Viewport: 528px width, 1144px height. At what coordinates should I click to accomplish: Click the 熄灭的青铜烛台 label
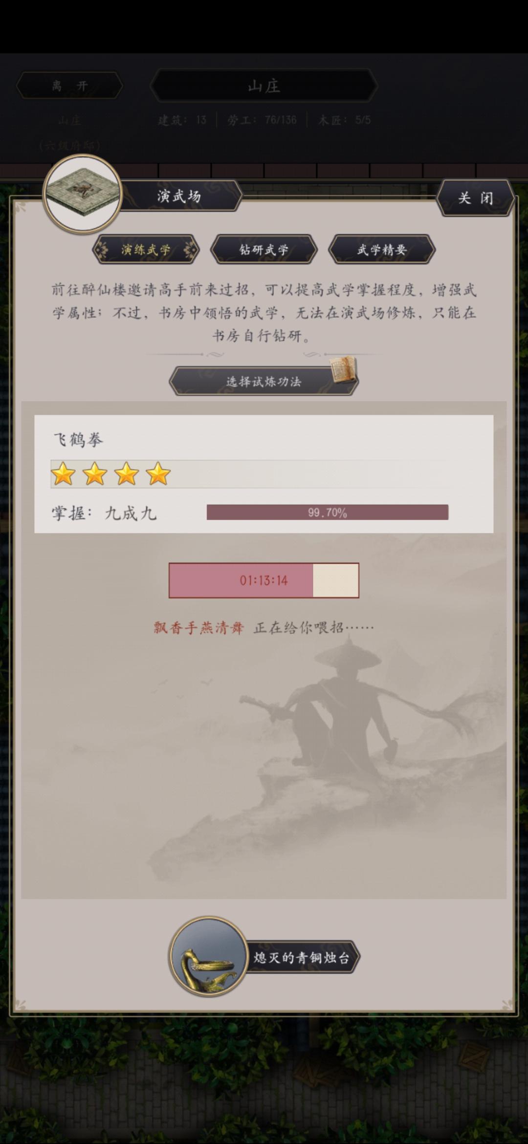coord(302,957)
